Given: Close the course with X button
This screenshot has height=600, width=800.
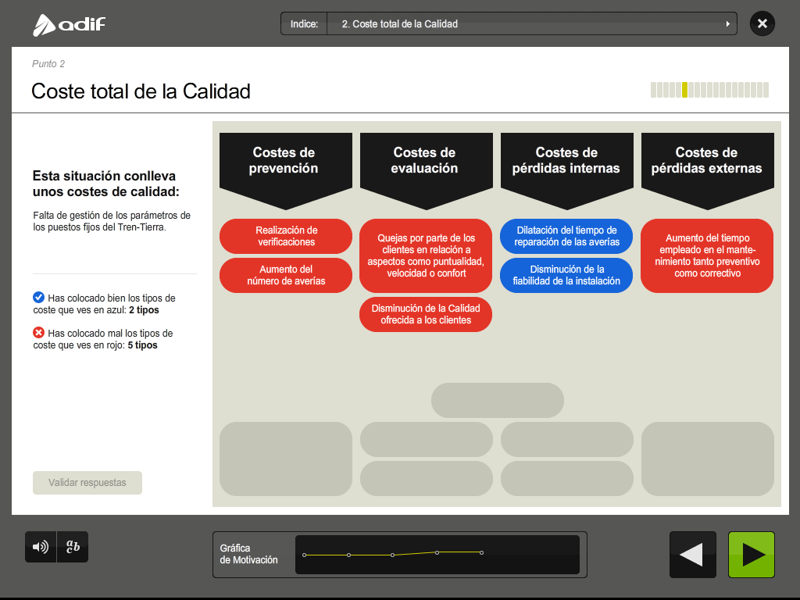Looking at the screenshot, I should point(762,23).
